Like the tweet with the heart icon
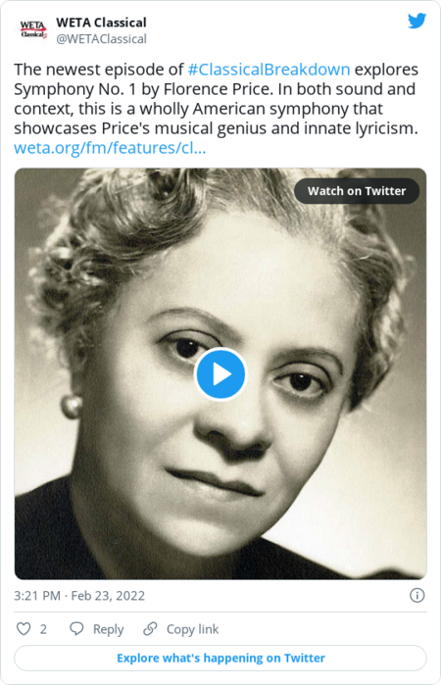 pos(24,628)
